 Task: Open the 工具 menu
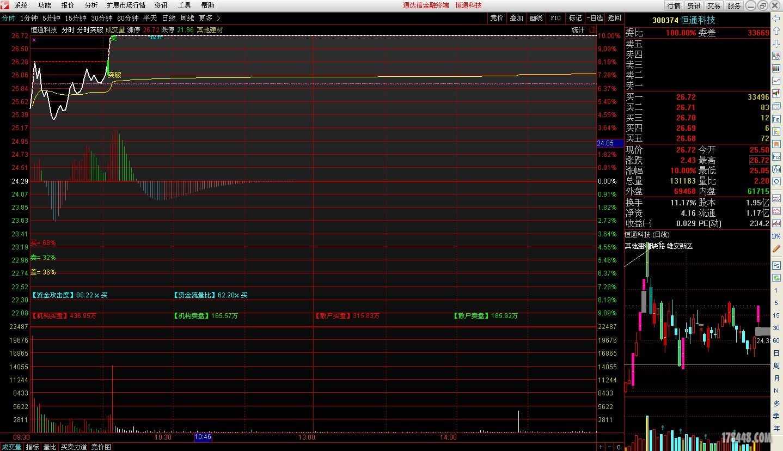[x=184, y=5]
